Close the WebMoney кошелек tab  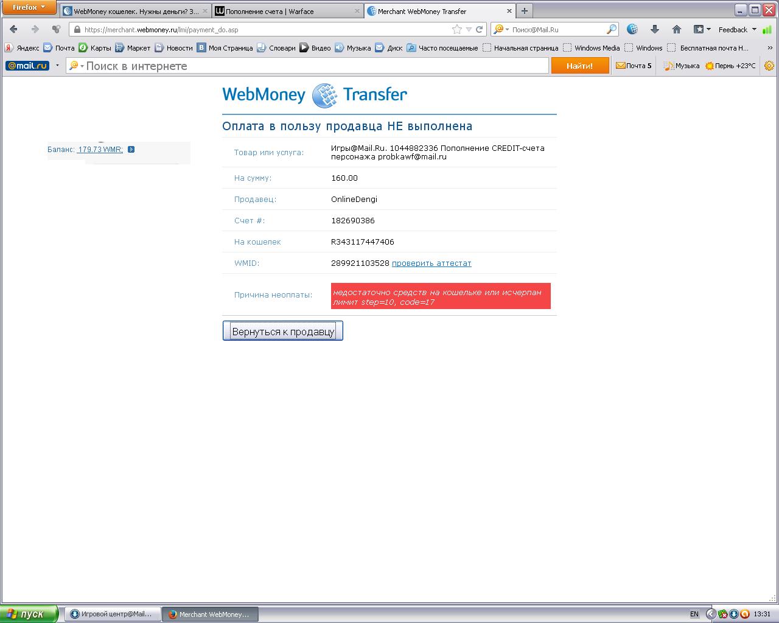[204, 11]
